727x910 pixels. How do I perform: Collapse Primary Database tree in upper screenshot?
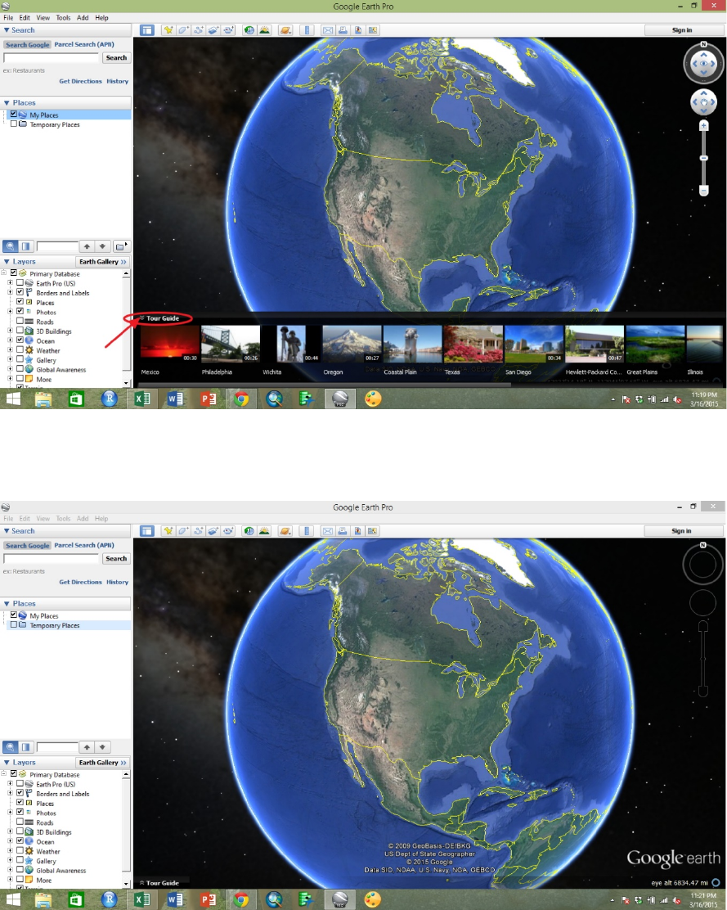coord(3,273)
